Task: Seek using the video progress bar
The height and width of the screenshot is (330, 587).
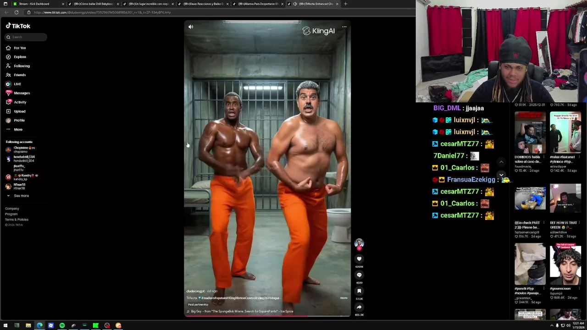Action: coord(267,316)
